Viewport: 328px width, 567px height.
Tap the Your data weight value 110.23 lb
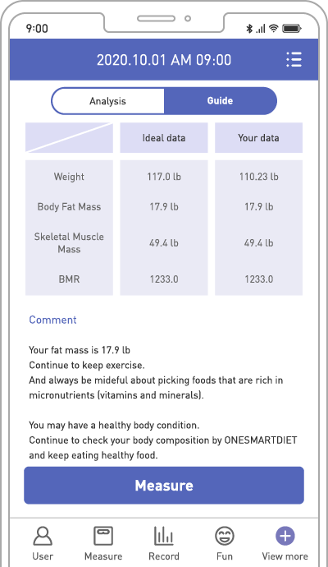[259, 177]
